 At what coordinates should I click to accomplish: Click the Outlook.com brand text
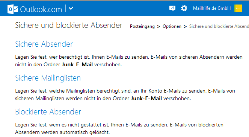click(41, 9)
